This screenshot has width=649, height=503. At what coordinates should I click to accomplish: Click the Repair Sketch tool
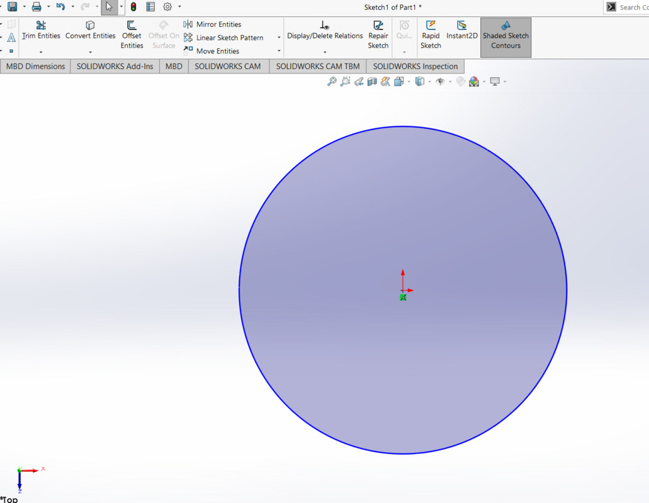[x=378, y=36]
